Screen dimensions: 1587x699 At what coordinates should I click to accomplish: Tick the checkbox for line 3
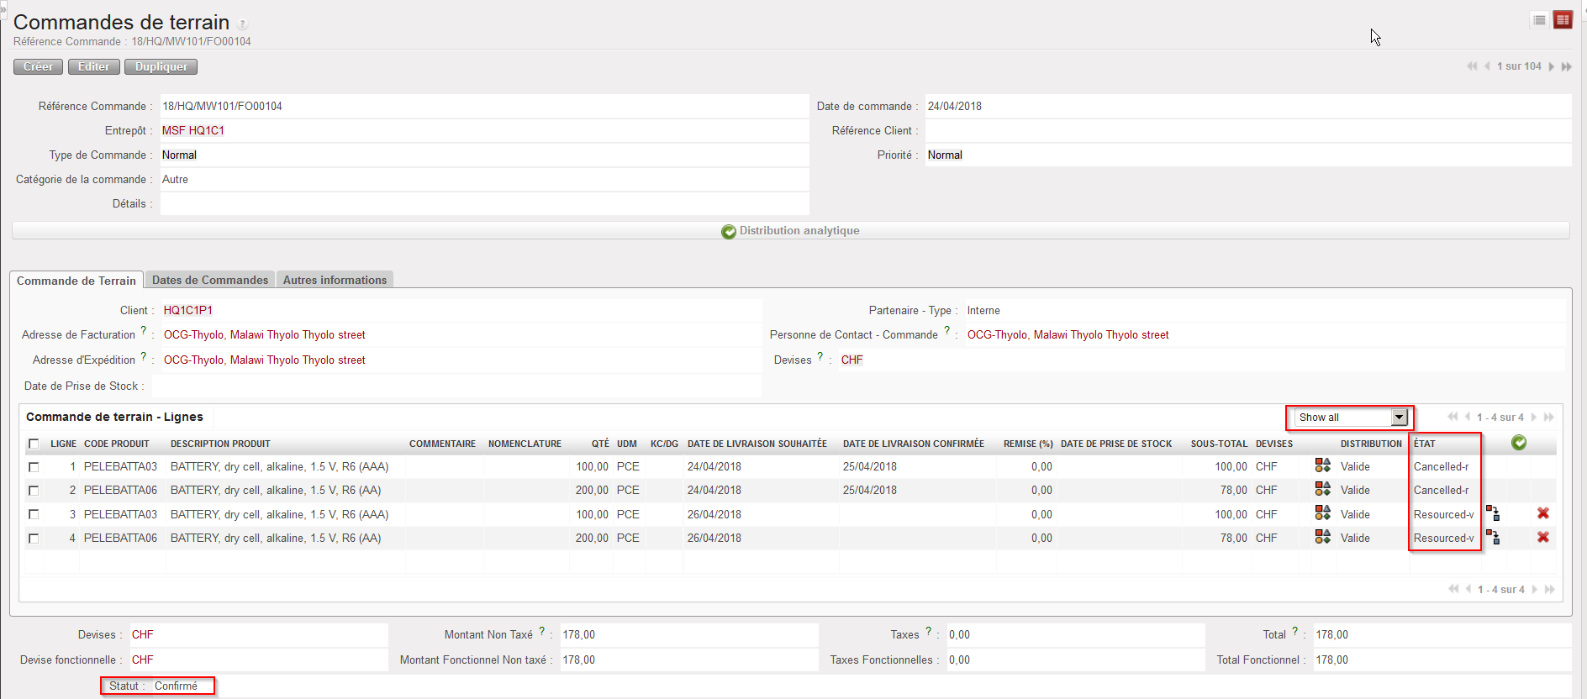coord(34,514)
